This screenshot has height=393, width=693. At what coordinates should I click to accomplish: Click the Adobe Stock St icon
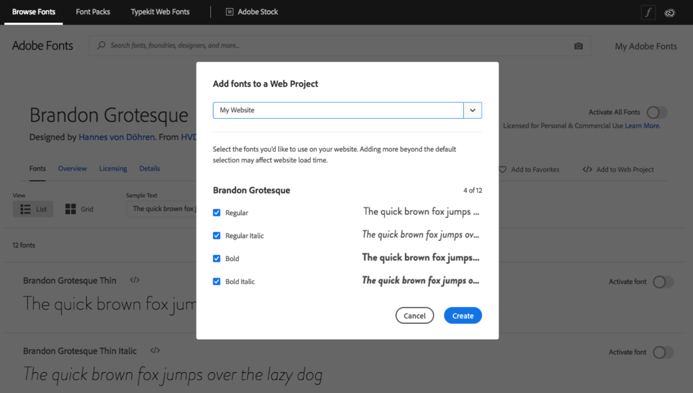click(x=229, y=11)
